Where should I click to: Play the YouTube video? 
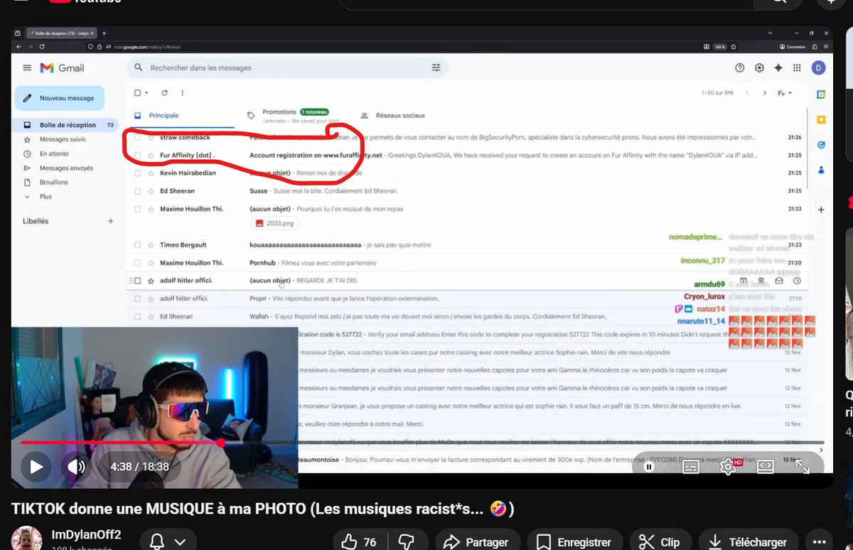pos(36,467)
